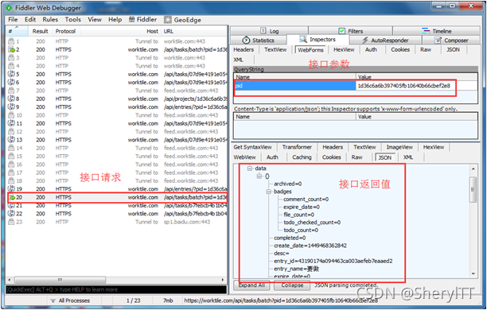Click the lock icon of session 3

tap(11, 57)
